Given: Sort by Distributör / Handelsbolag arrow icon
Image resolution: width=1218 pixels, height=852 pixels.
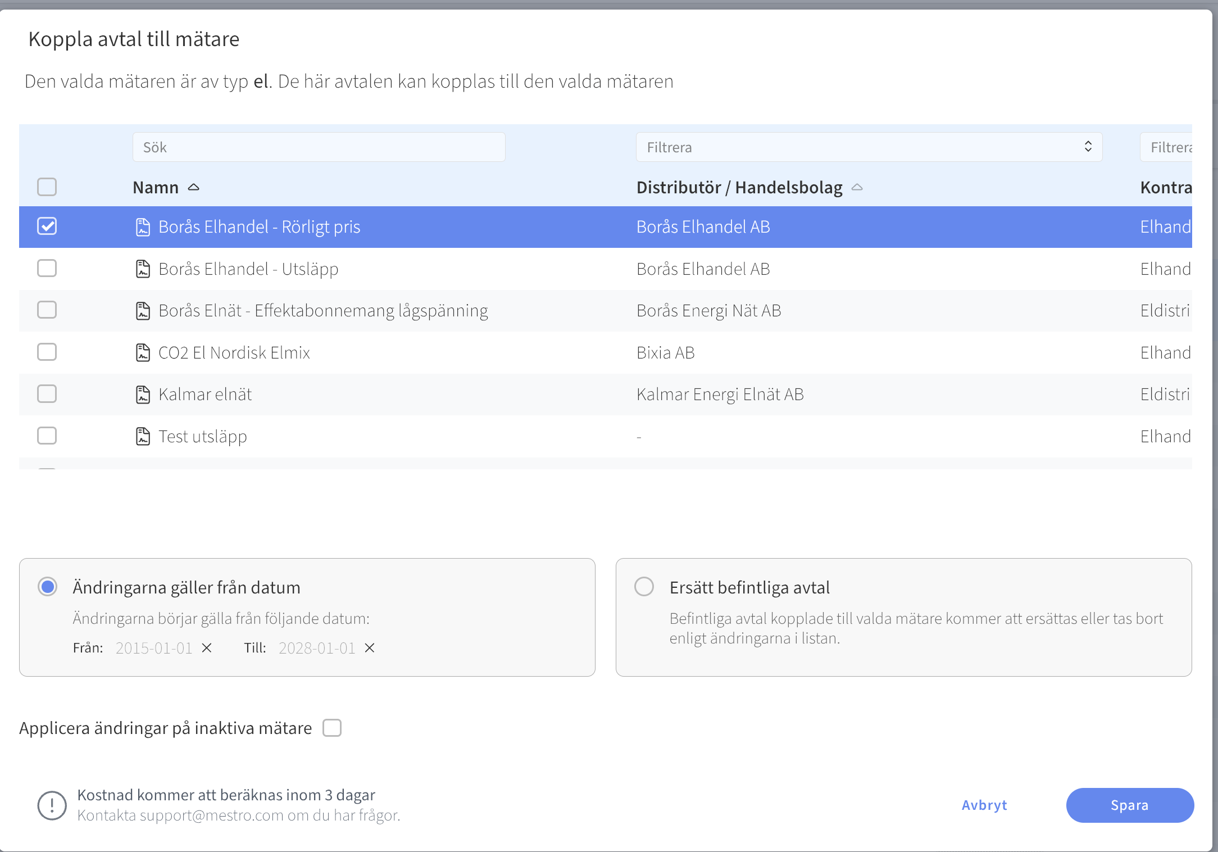Looking at the screenshot, I should pyautogui.click(x=857, y=187).
